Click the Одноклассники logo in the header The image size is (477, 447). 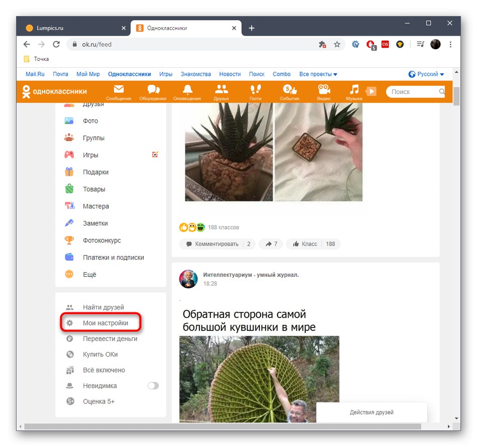pos(54,91)
